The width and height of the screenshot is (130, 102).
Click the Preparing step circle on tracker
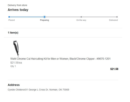[44, 17]
